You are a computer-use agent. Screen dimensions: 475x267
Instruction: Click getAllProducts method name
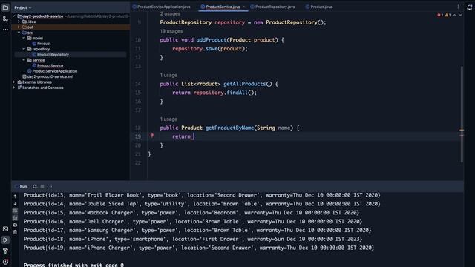244,84
